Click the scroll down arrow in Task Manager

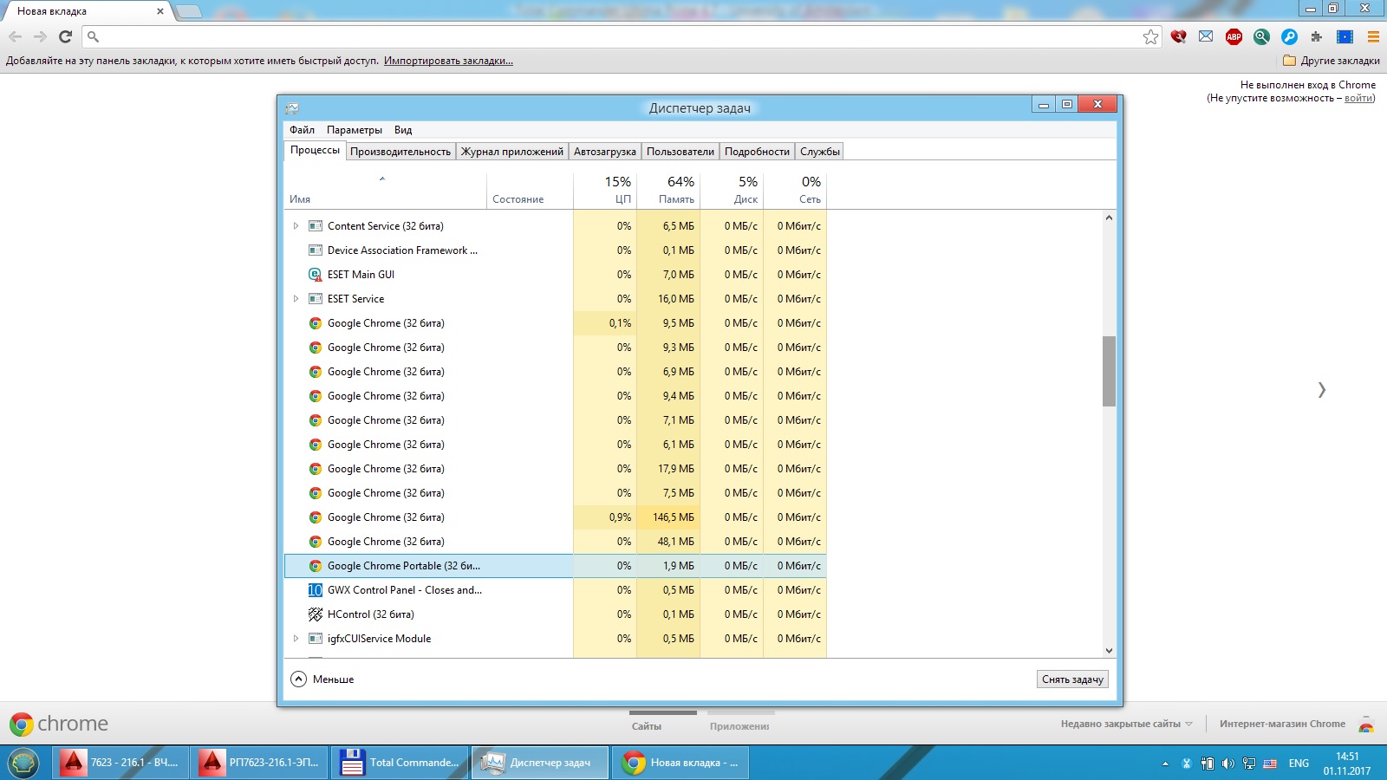coord(1109,651)
